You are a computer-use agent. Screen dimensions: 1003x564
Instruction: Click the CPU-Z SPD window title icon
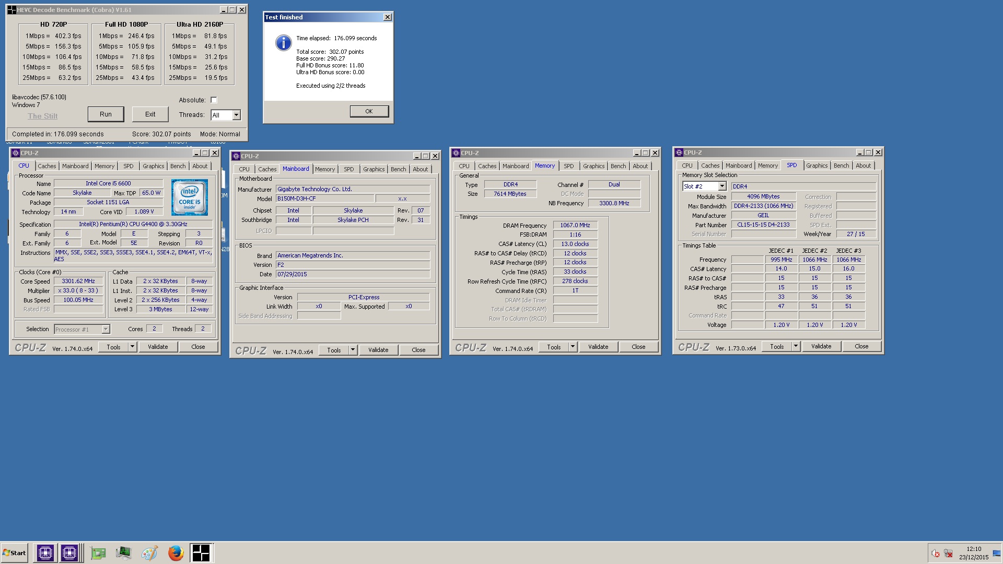[679, 152]
